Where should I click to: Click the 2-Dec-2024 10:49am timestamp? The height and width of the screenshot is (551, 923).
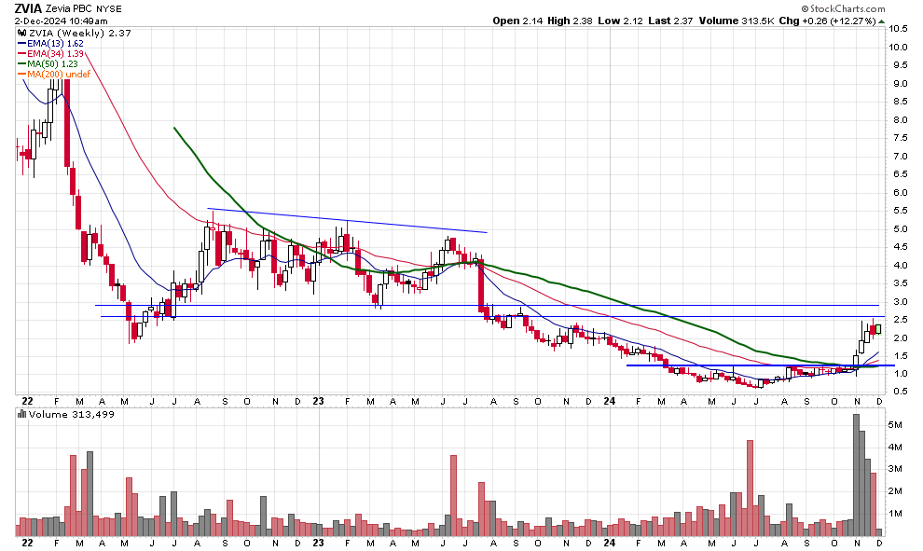tap(55, 21)
